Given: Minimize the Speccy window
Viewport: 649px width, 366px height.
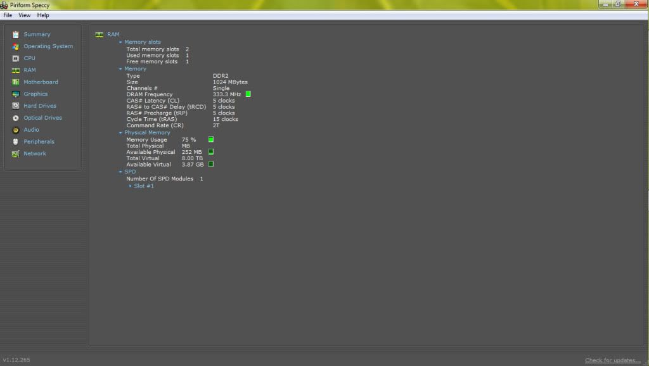Looking at the screenshot, I should point(605,4).
